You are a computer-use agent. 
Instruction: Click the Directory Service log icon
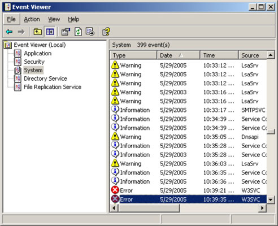[18, 79]
